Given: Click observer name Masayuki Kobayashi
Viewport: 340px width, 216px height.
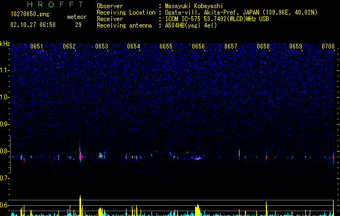Looking at the screenshot, I should [194, 6].
